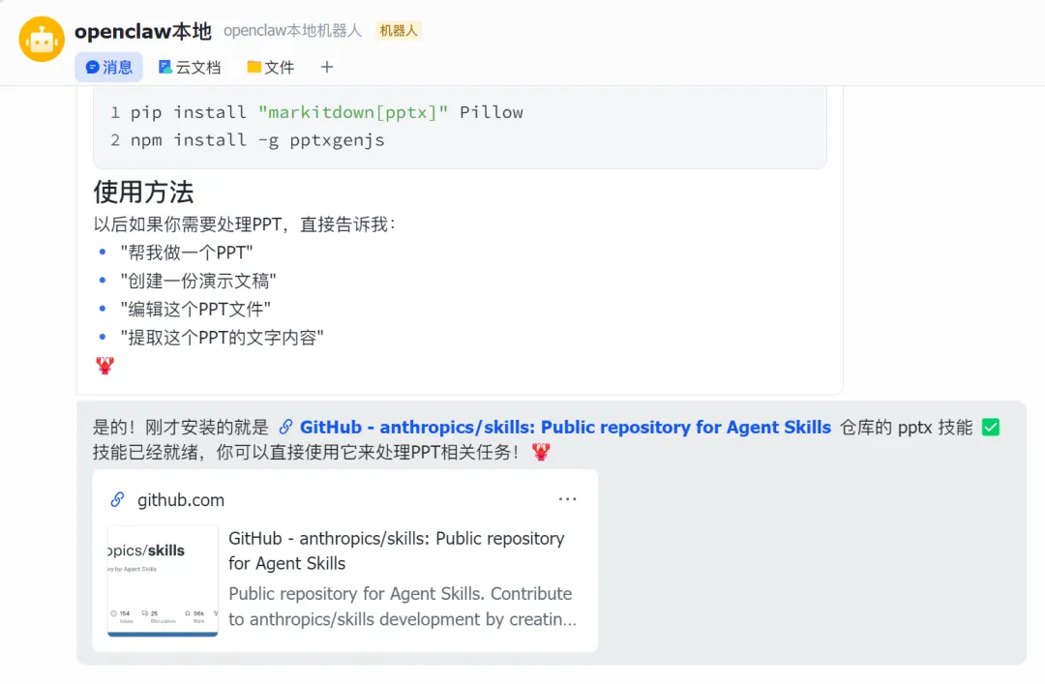1045x684 pixels.
Task: Open the anthropics/skills preview thumbnail
Action: coord(163,580)
